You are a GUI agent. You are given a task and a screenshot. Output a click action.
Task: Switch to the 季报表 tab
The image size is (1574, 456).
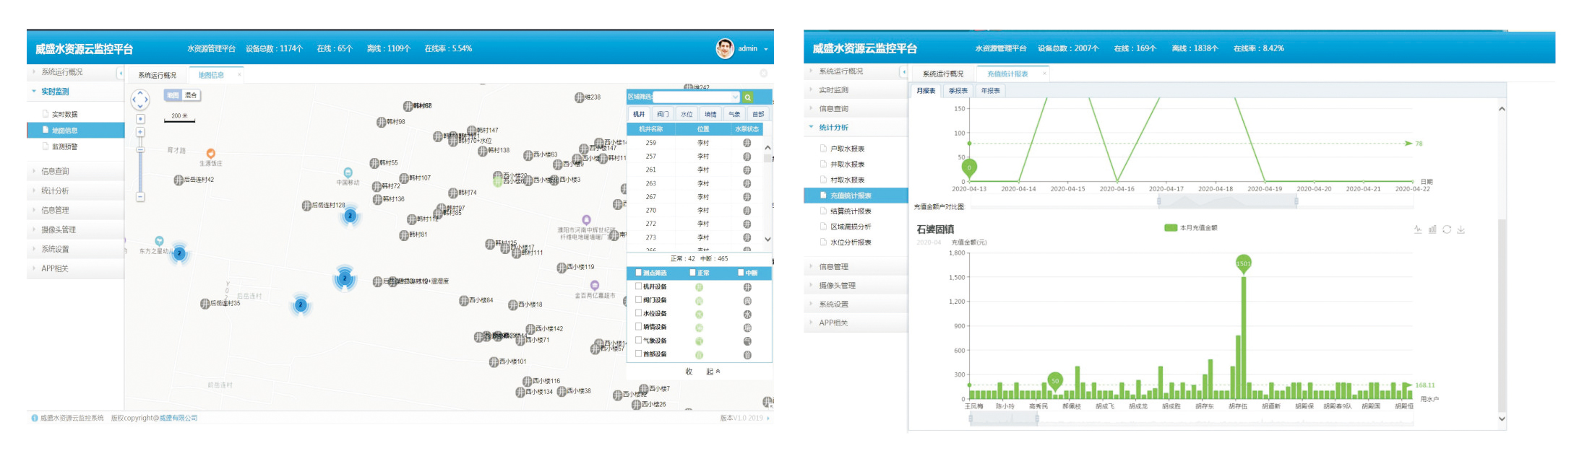click(958, 91)
